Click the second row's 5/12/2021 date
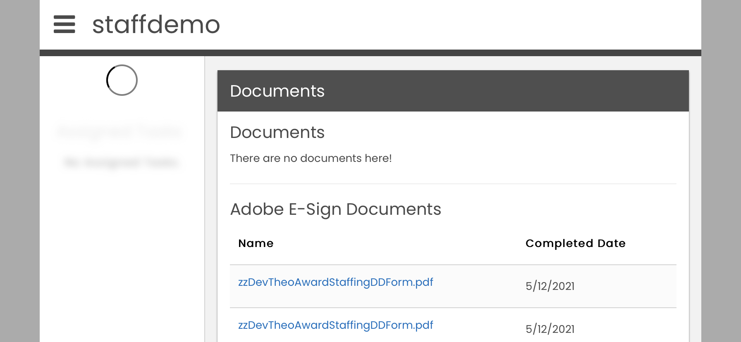 pyautogui.click(x=550, y=329)
